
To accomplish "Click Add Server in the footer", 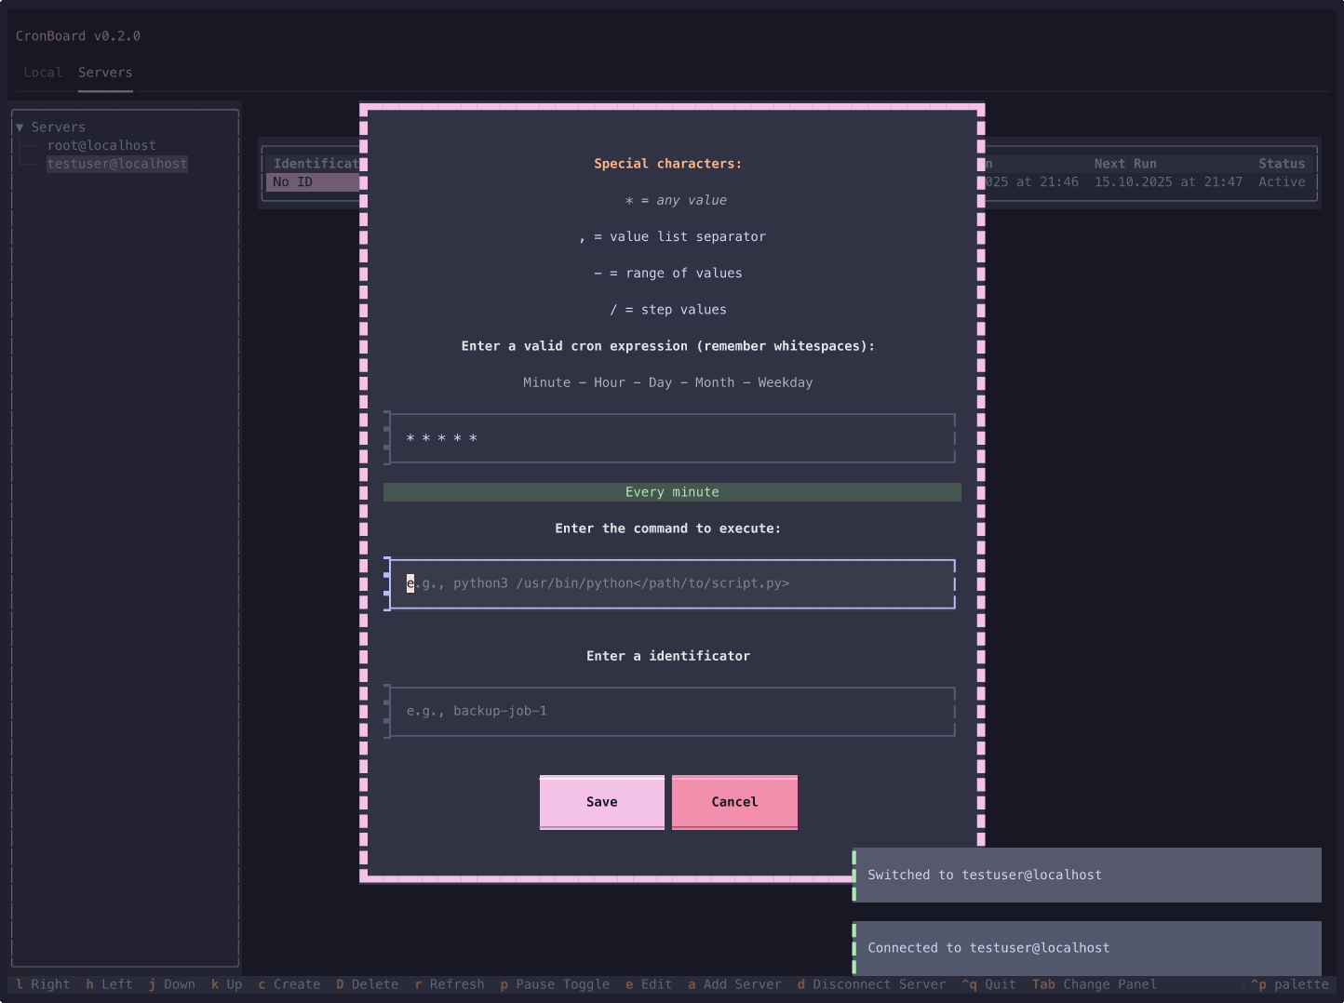I will pos(734,983).
